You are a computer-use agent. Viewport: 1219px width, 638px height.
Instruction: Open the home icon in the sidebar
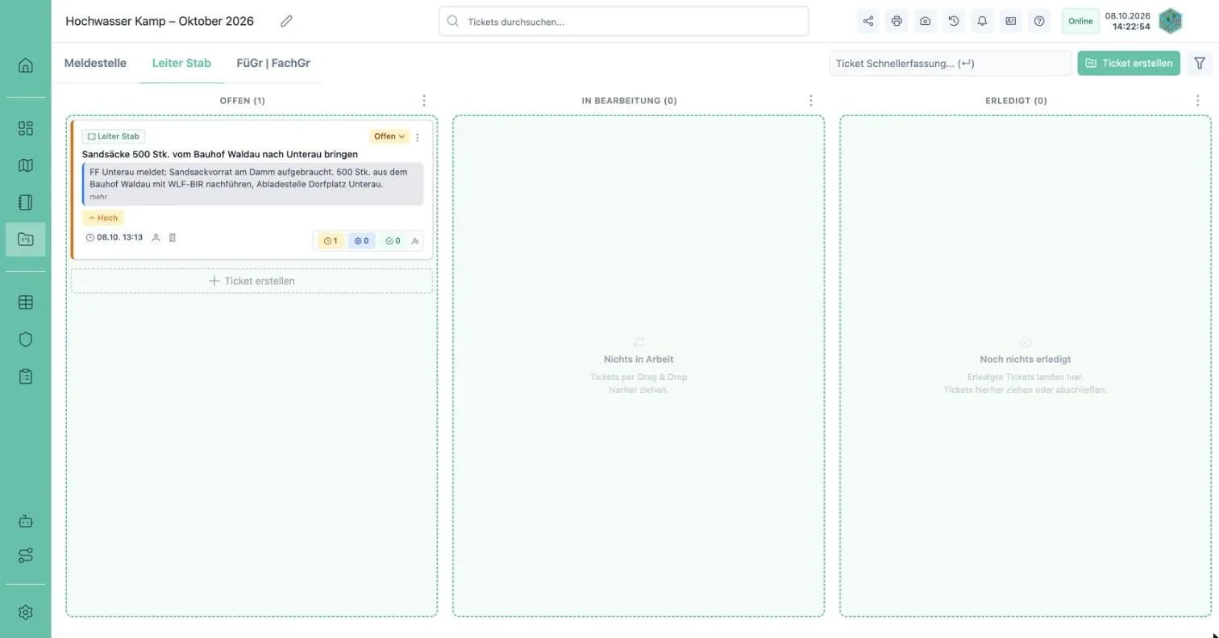pyautogui.click(x=26, y=65)
